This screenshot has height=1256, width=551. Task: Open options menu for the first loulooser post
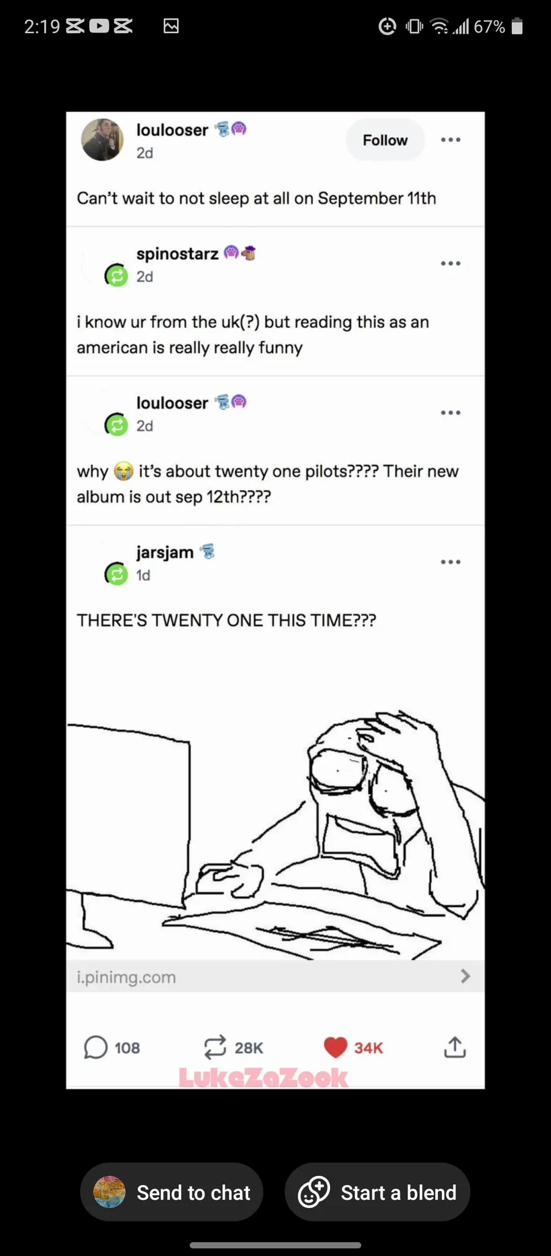click(451, 140)
